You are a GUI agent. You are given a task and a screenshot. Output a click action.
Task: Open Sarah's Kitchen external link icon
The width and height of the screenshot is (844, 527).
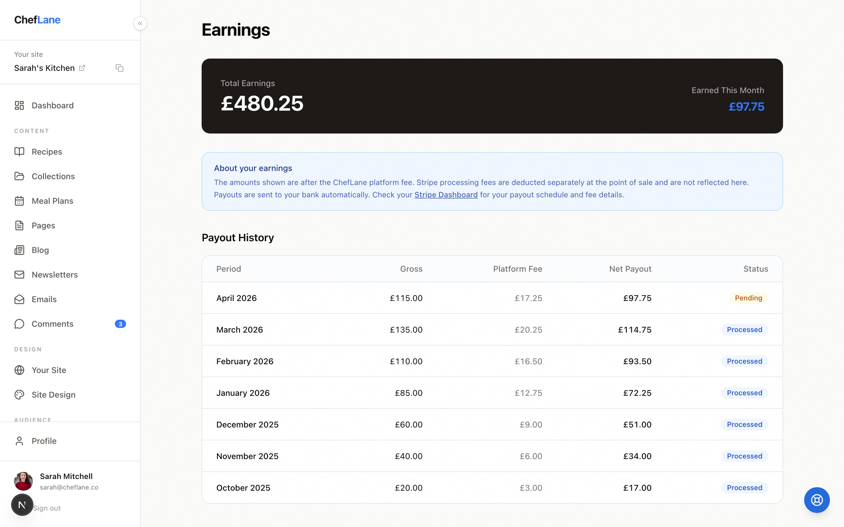(x=82, y=68)
